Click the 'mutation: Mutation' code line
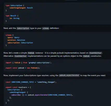The image size is (111, 106). point(16,40)
